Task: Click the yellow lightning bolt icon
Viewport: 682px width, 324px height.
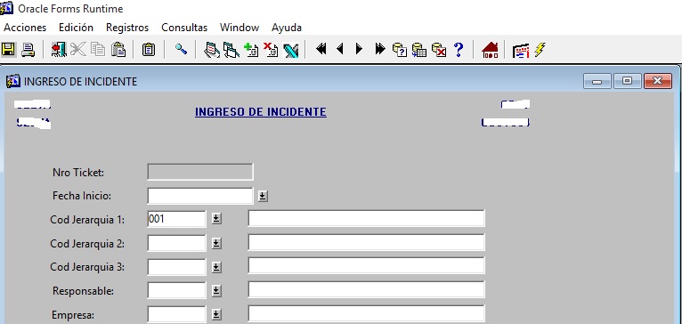Action: pyautogui.click(x=540, y=49)
